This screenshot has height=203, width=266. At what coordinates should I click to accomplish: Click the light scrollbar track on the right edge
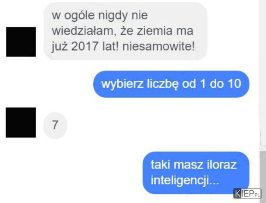pyautogui.click(x=263, y=75)
